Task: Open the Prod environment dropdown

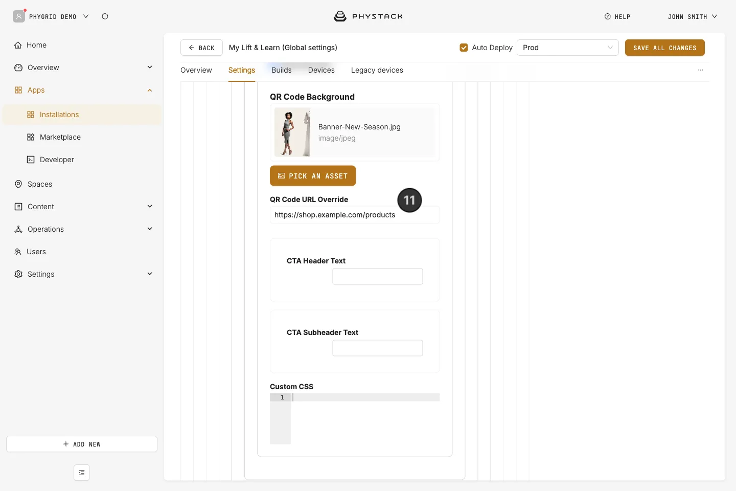Action: pyautogui.click(x=568, y=48)
